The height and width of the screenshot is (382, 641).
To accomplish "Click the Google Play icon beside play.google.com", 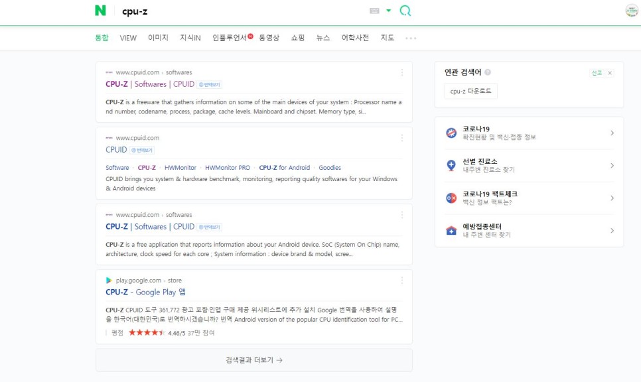I will 109,281.
